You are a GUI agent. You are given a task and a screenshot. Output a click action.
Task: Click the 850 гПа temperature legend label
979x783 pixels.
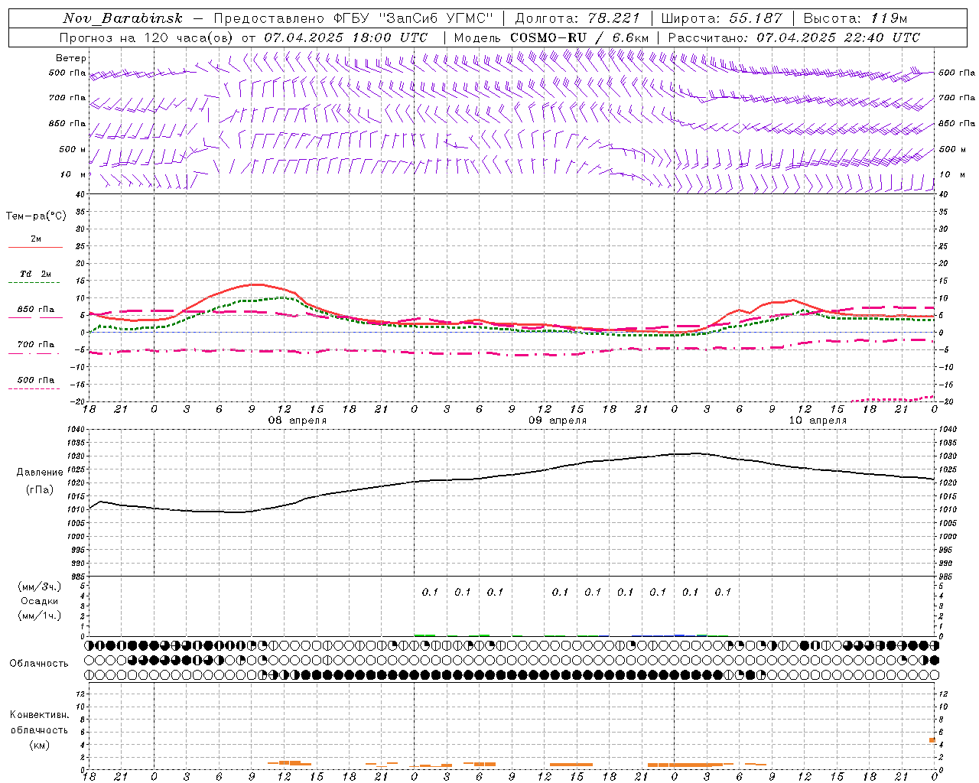click(36, 310)
